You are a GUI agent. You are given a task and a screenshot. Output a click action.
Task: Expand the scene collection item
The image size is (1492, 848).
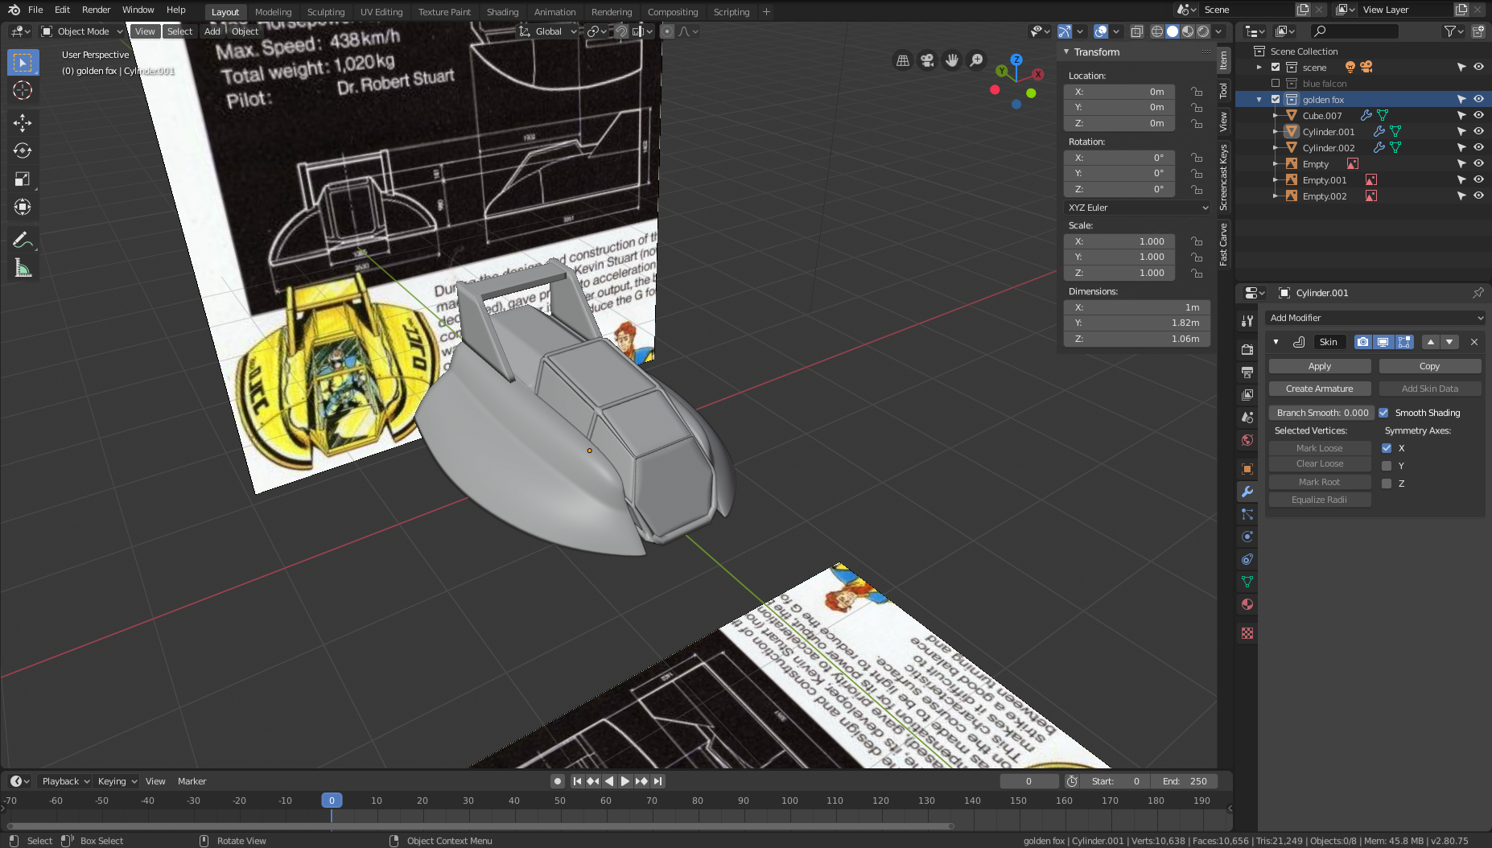tap(1259, 67)
